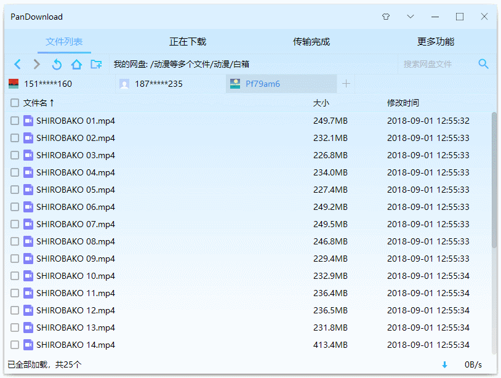Select all files via header checkbox
The image size is (501, 378).
(x=14, y=103)
